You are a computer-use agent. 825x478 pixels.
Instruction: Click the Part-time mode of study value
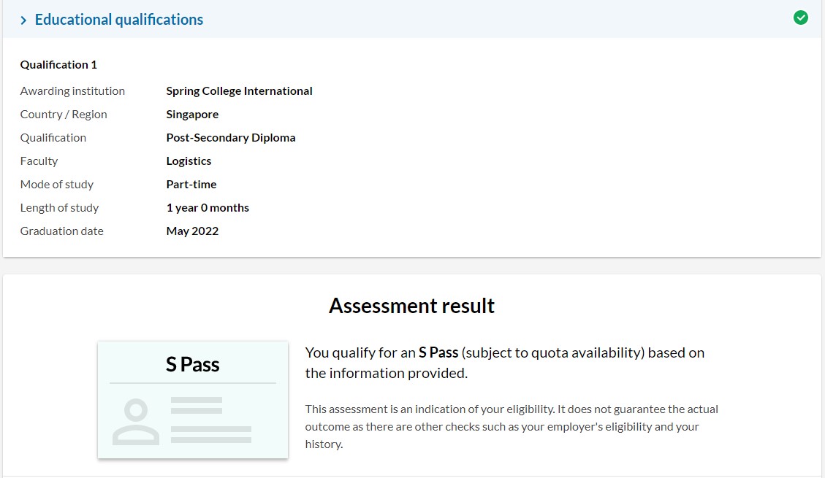point(191,185)
